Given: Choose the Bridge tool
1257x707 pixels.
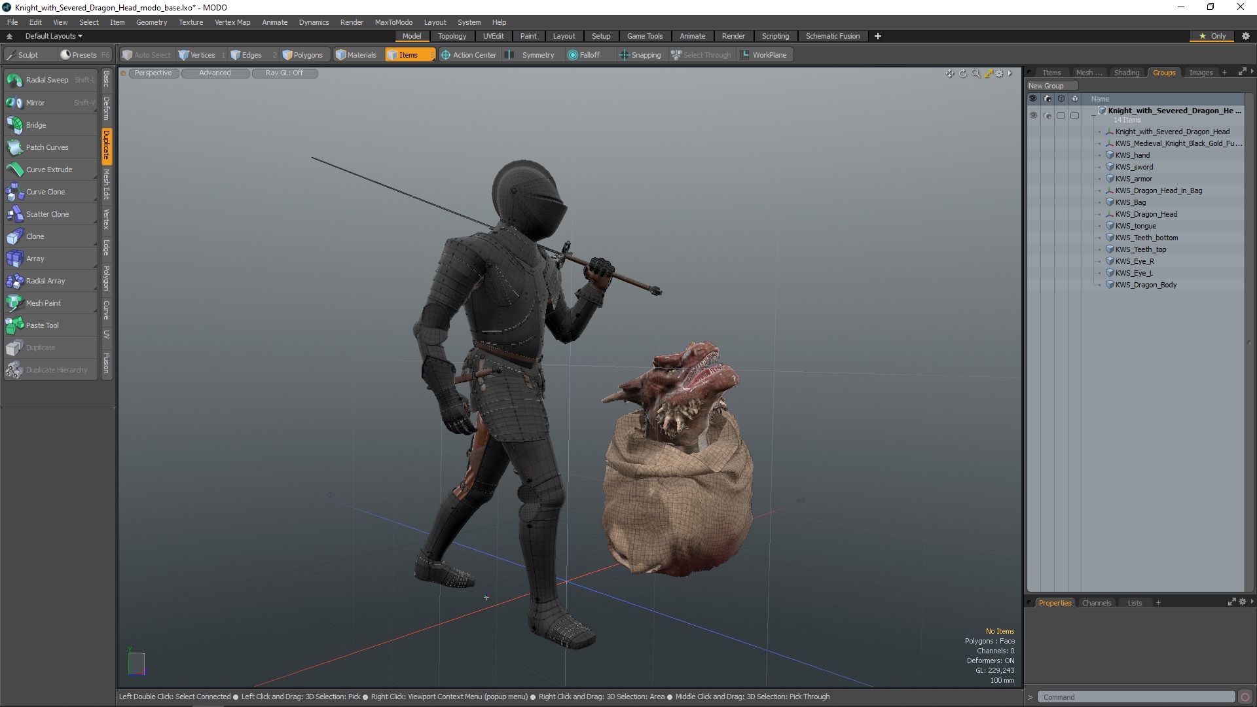Looking at the screenshot, I should pyautogui.click(x=50, y=125).
